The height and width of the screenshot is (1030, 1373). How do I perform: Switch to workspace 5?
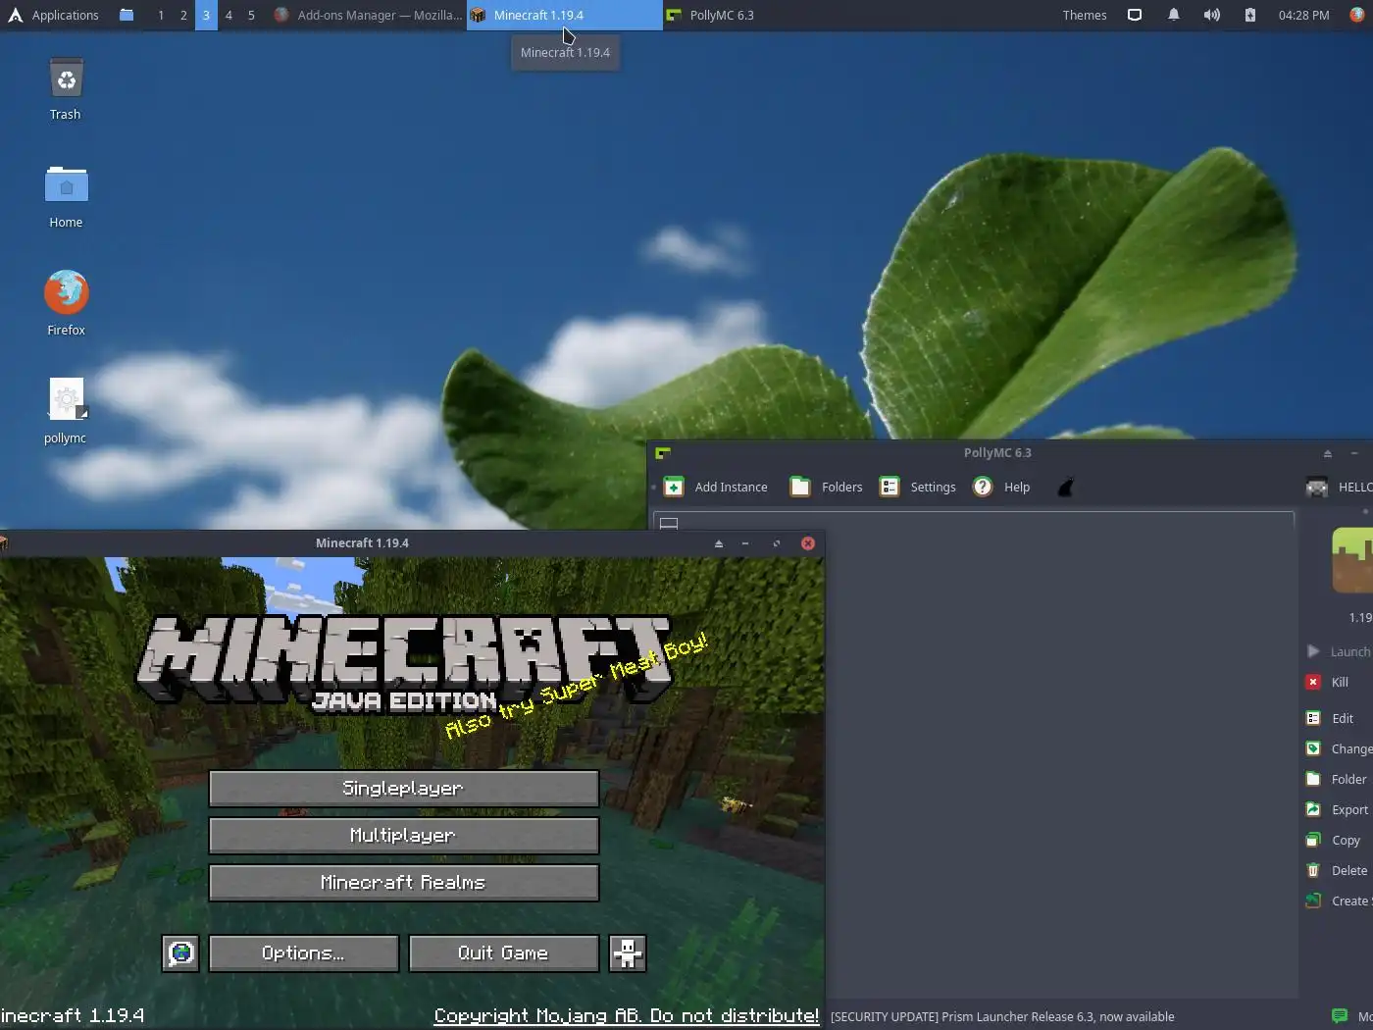[251, 15]
